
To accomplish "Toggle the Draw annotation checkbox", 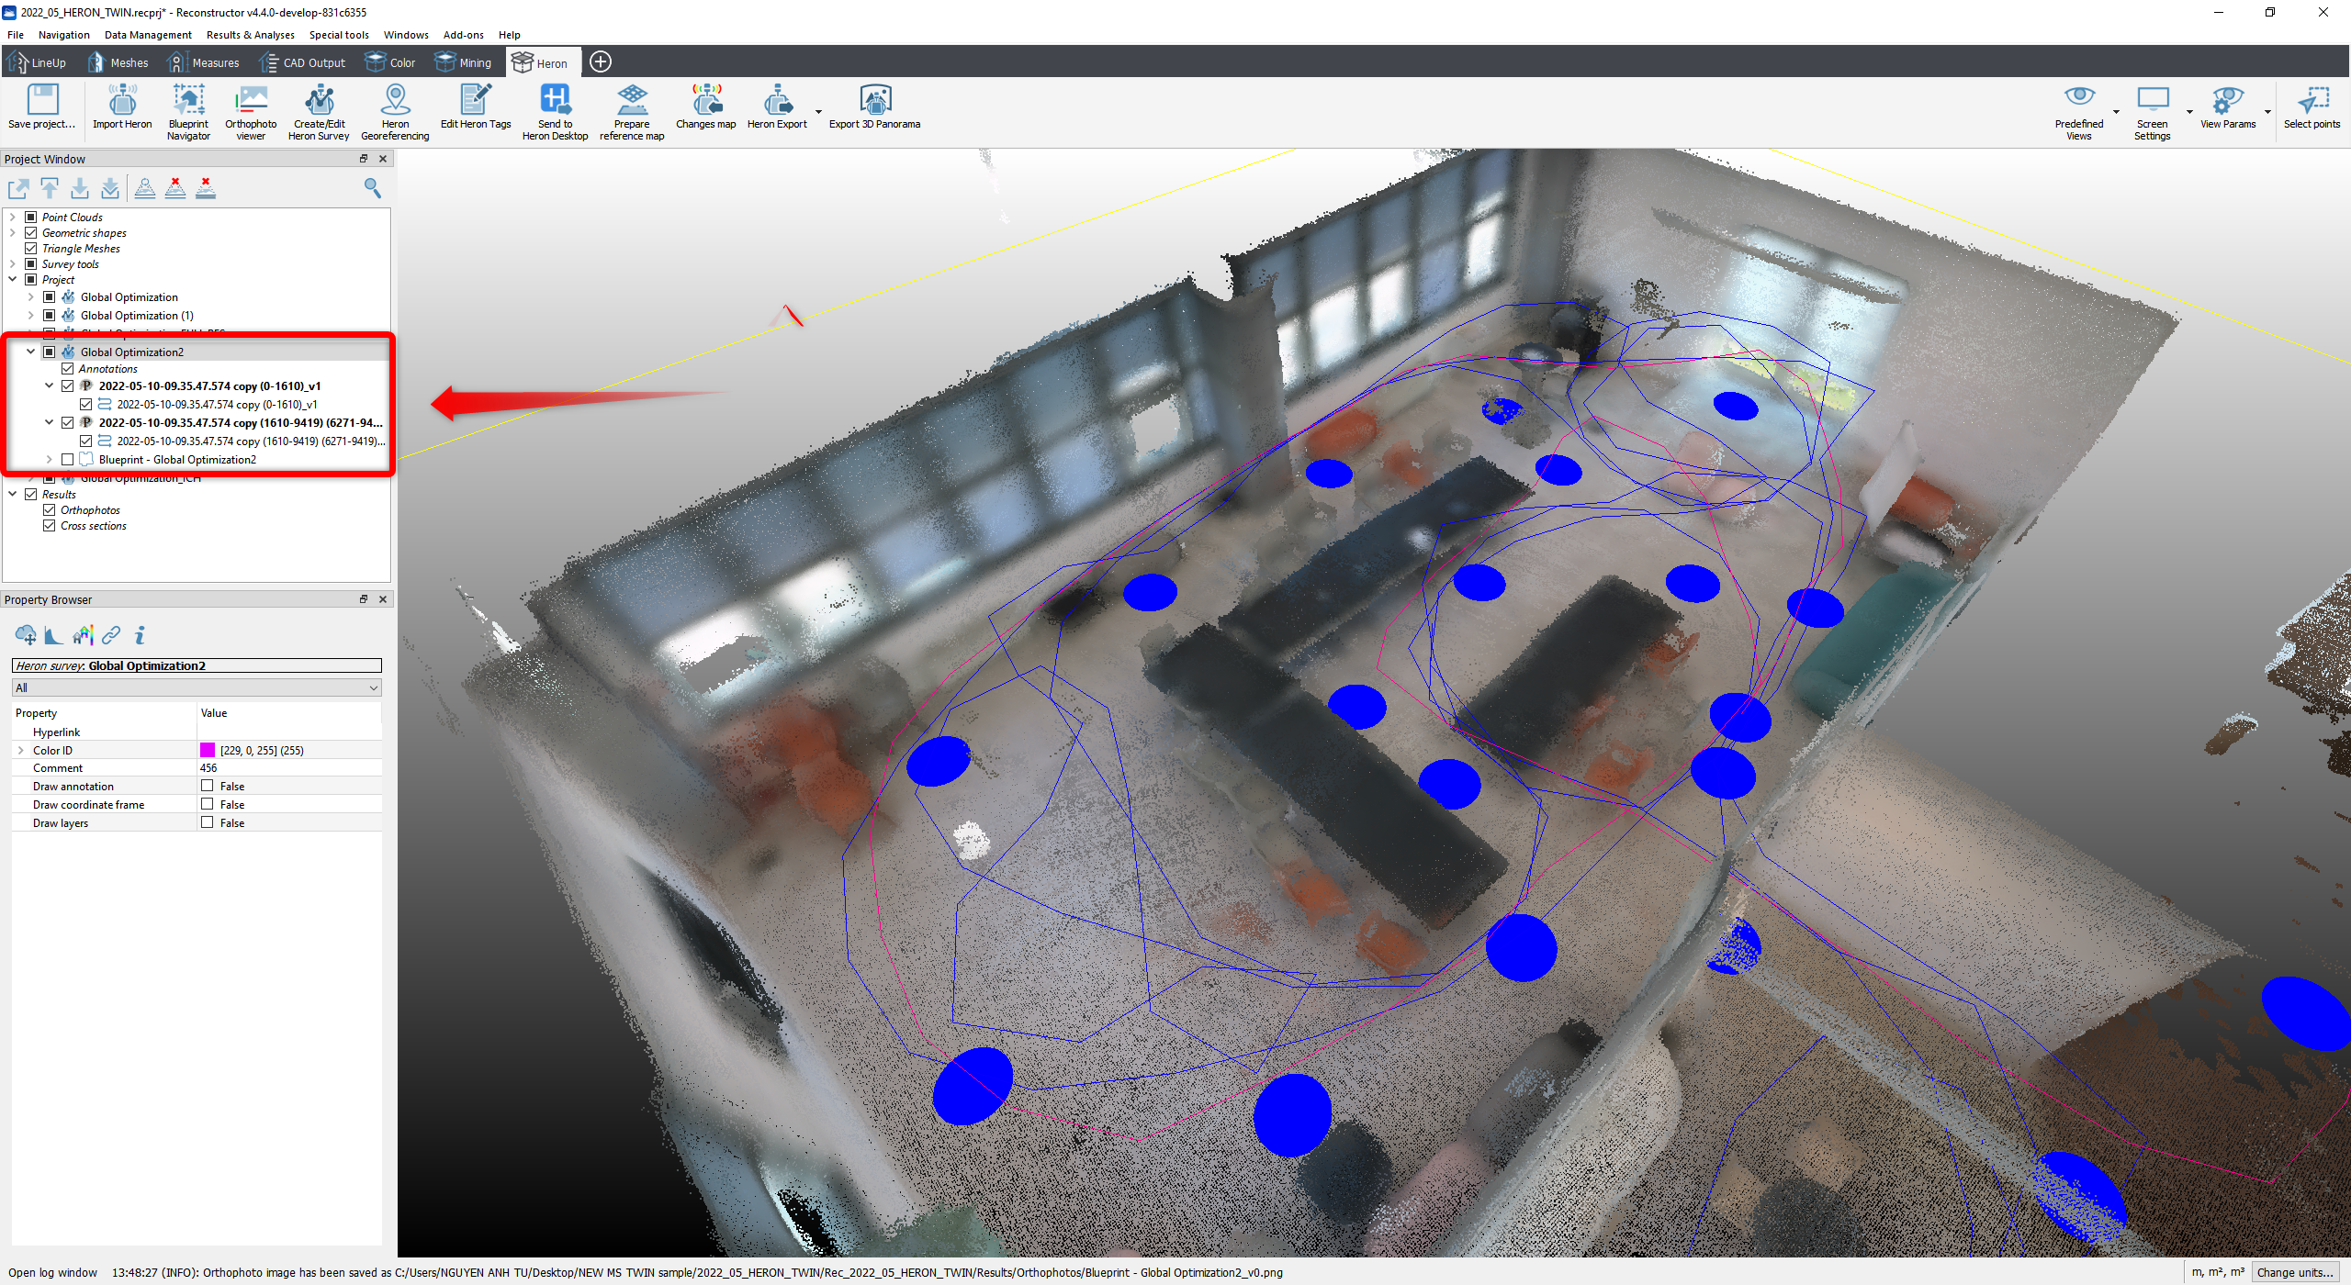I will (x=208, y=787).
